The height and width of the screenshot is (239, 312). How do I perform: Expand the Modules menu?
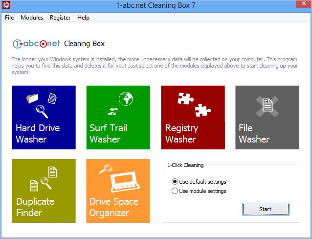click(x=32, y=18)
